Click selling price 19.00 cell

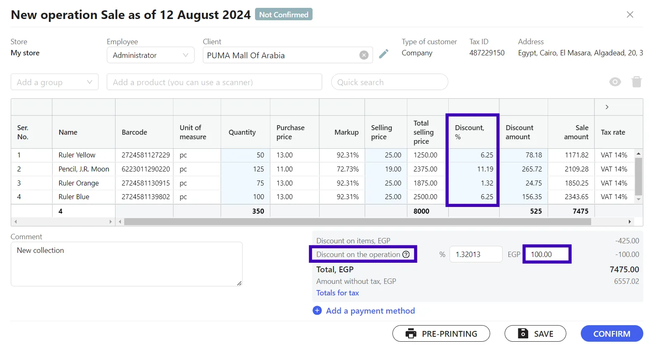(x=386, y=169)
